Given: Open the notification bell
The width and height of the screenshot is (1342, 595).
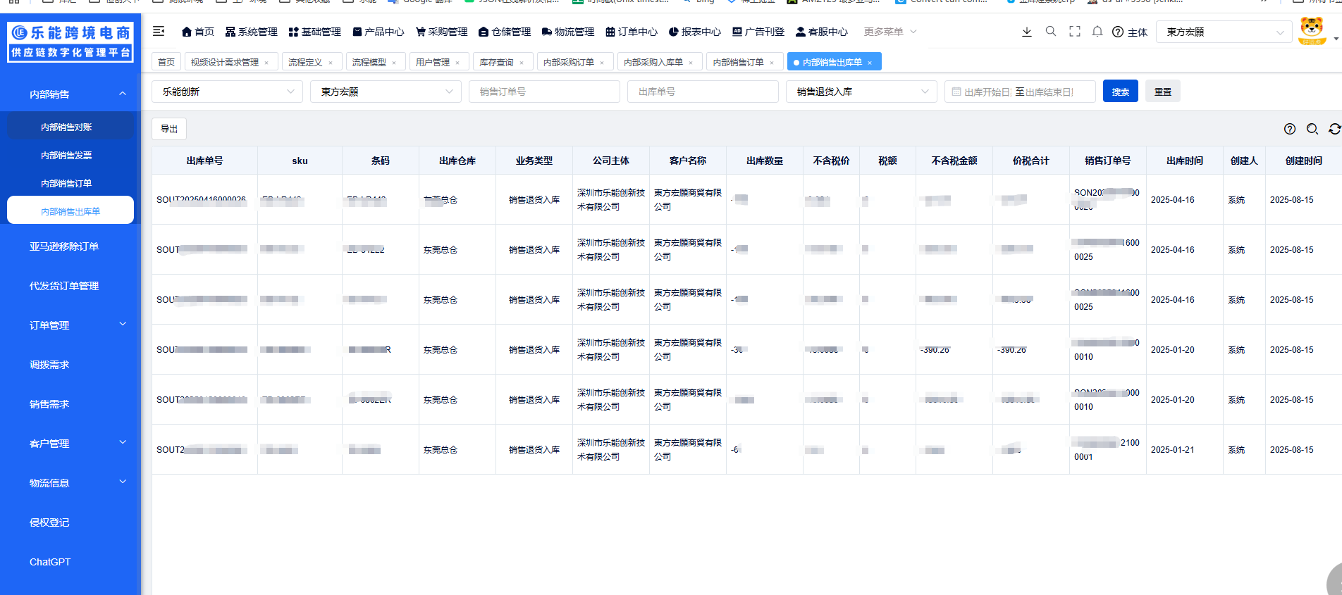Looking at the screenshot, I should 1097,32.
